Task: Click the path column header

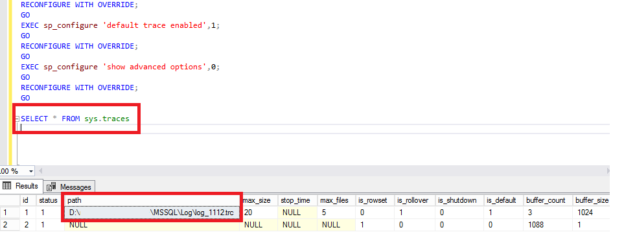Action: click(152, 200)
